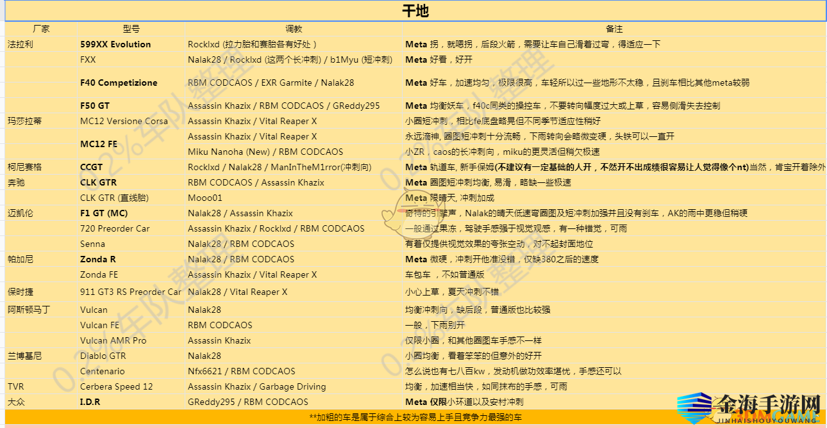Select the 加粗的车 footnote row

(x=415, y=416)
